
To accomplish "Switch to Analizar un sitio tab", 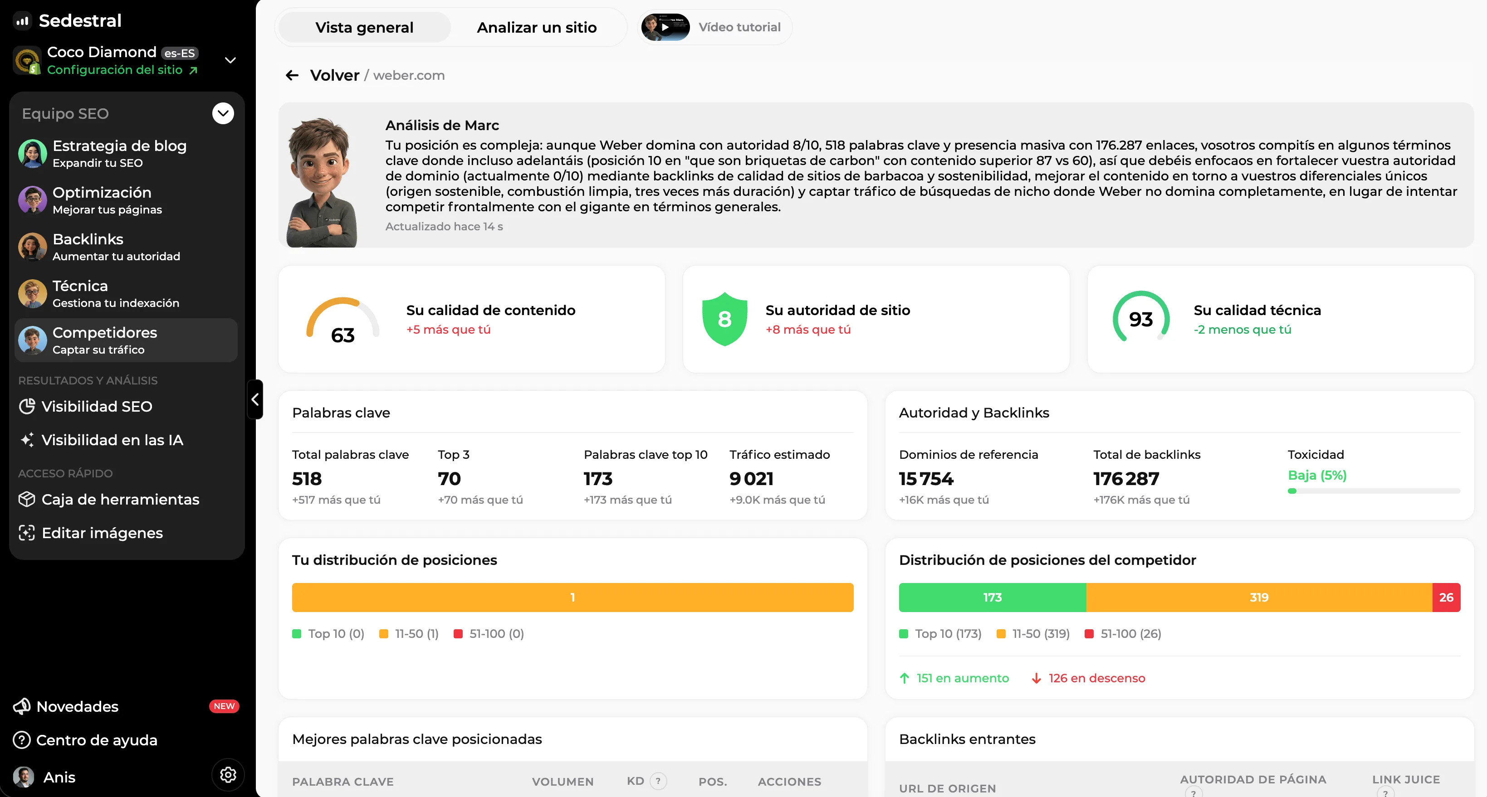I will [537, 27].
